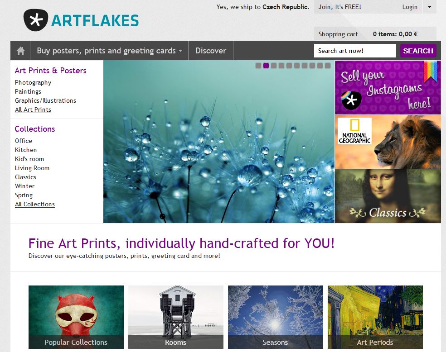Open the All Art Prints link

click(x=33, y=109)
